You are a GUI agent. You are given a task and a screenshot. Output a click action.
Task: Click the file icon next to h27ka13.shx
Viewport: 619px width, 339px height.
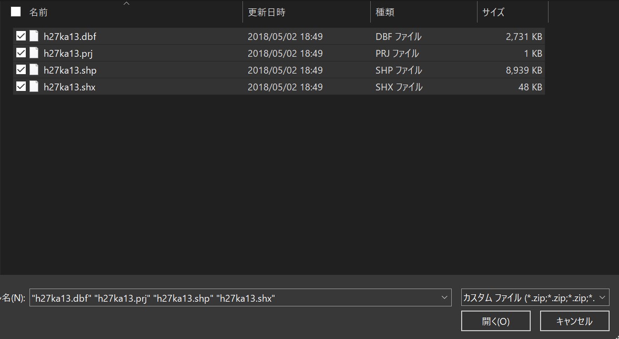click(x=34, y=86)
